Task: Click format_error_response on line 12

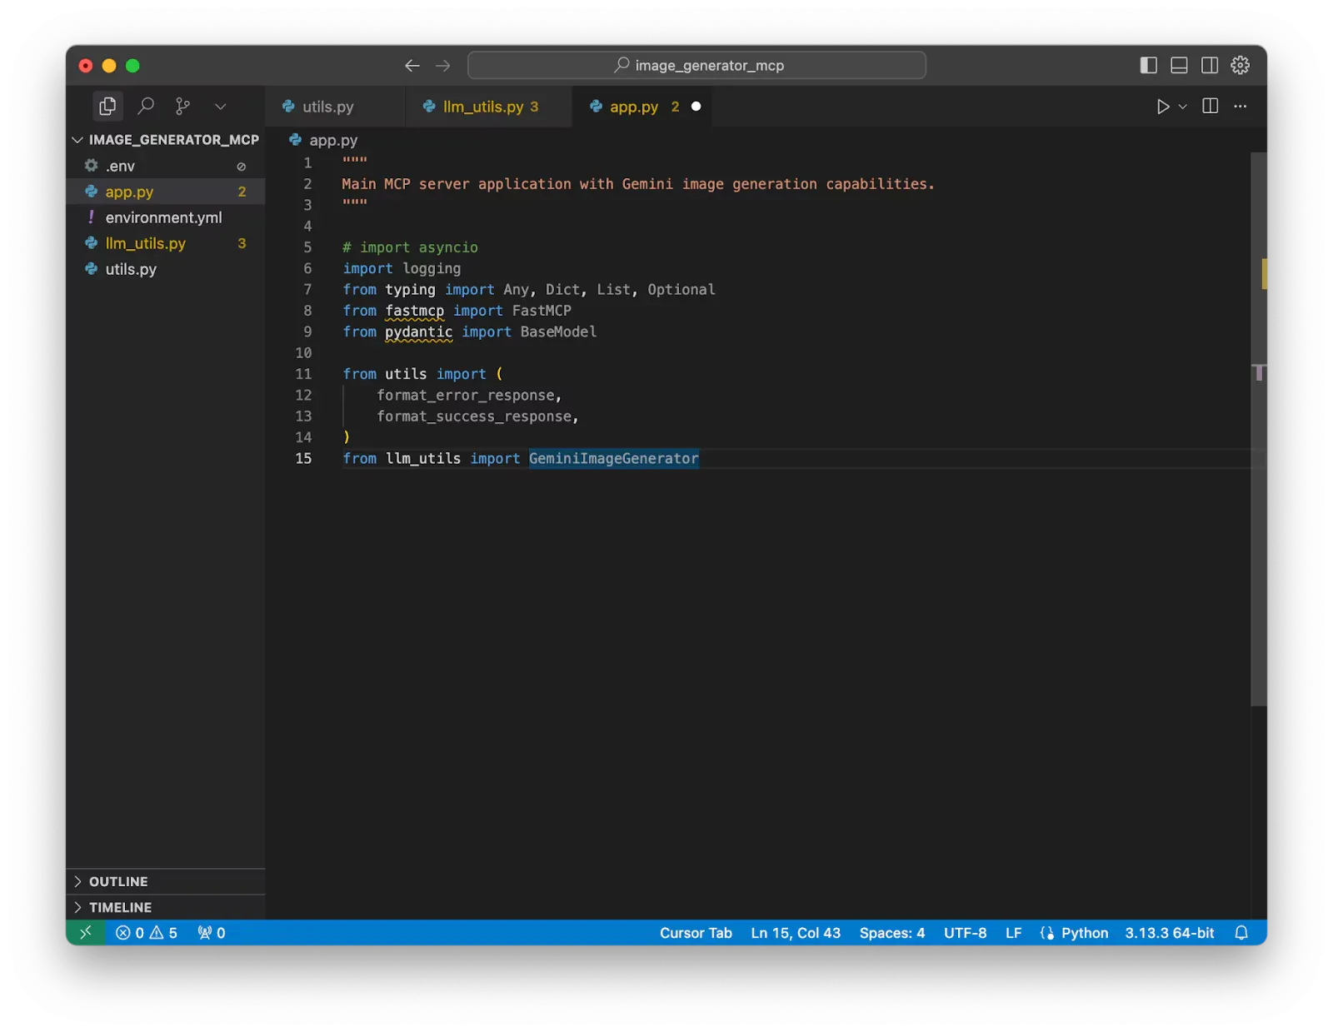Action: click(466, 395)
